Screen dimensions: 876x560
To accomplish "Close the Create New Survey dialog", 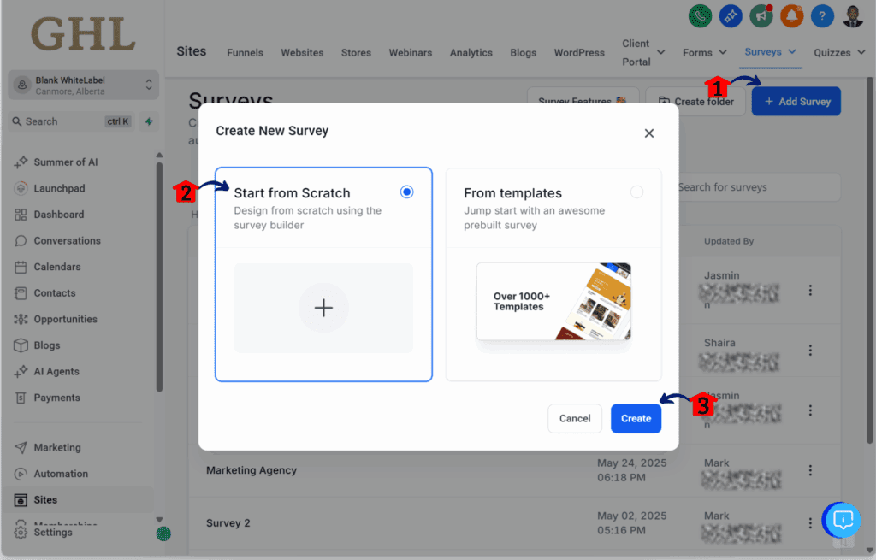I will tap(649, 133).
